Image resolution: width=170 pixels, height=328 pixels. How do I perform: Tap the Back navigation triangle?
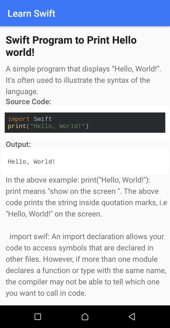pos(132,317)
